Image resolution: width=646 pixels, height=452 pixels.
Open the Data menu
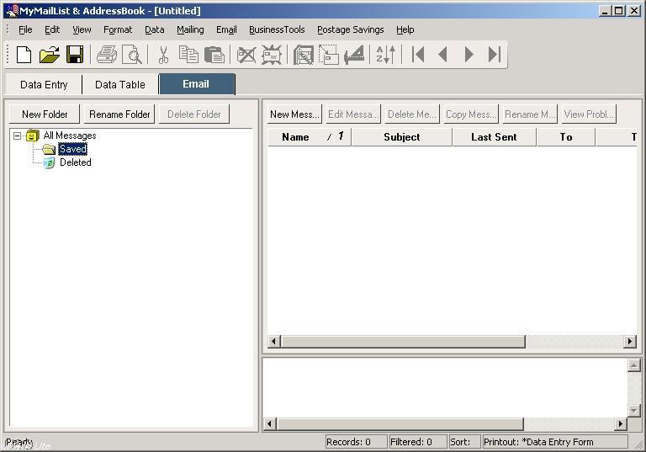(155, 29)
